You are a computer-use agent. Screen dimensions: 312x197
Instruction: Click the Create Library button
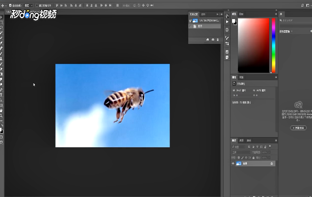pyautogui.click(x=298, y=128)
